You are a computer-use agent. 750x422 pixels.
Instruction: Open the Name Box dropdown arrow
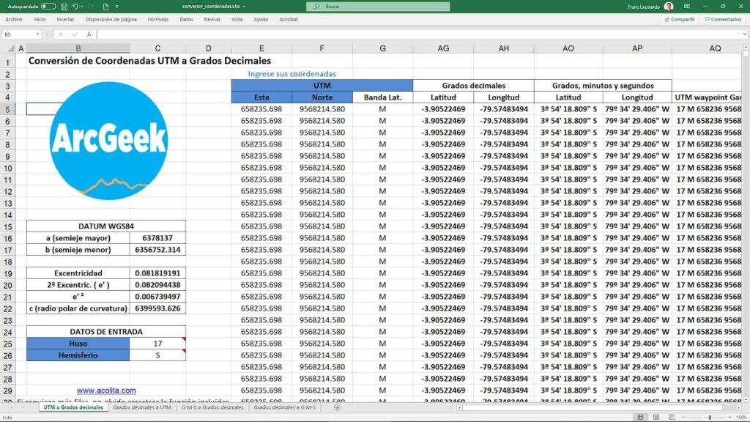click(x=37, y=34)
